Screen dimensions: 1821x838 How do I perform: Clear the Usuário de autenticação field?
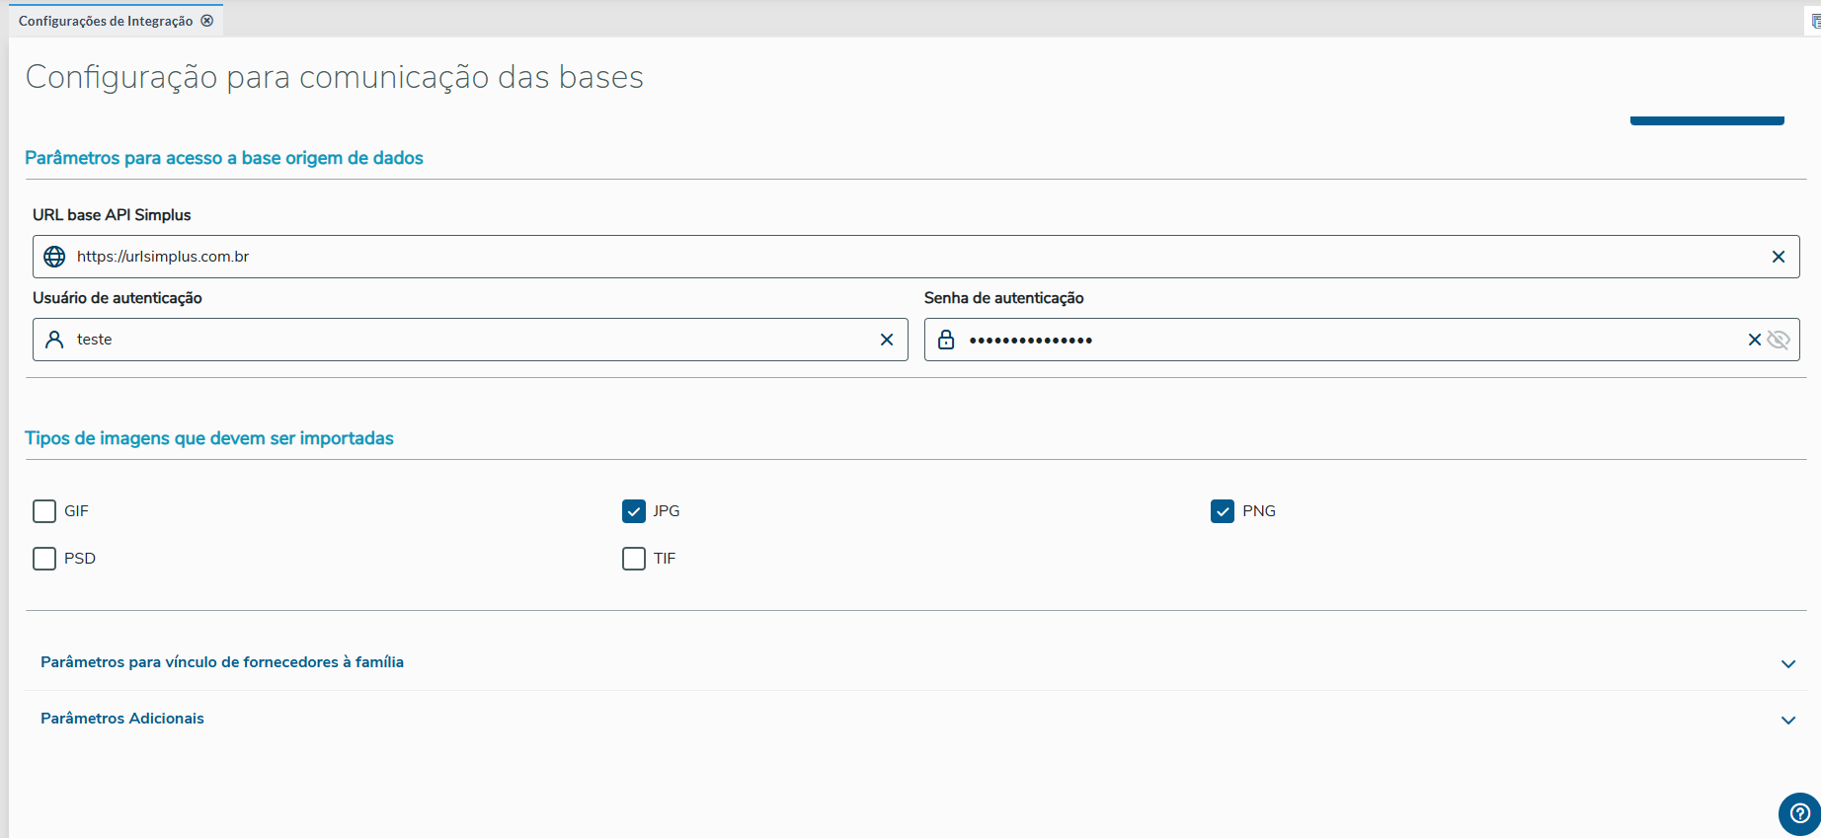coord(886,340)
